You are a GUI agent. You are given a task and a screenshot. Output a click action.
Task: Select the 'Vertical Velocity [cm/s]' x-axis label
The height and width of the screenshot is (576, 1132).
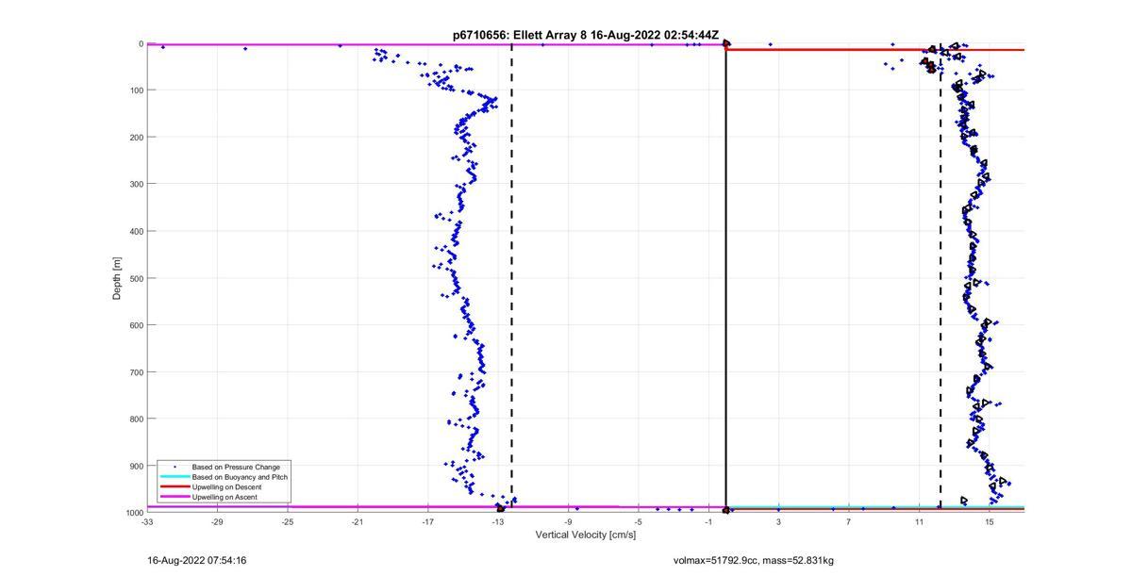586,535
